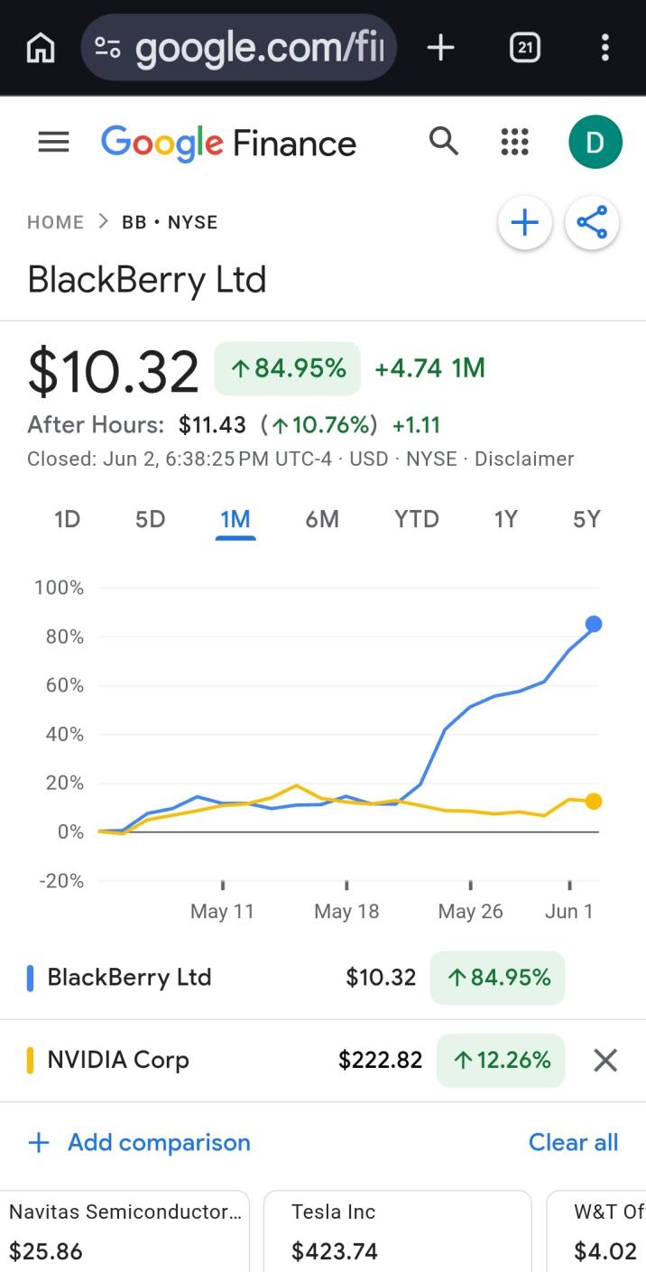Viewport: 646px width, 1272px height.
Task: Click Add comparison
Action: [139, 1142]
